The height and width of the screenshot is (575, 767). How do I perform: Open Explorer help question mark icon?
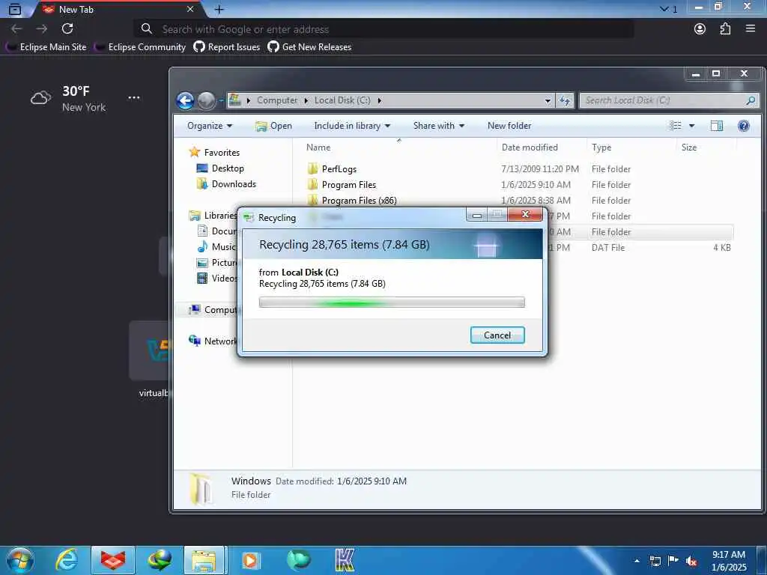[x=744, y=126]
